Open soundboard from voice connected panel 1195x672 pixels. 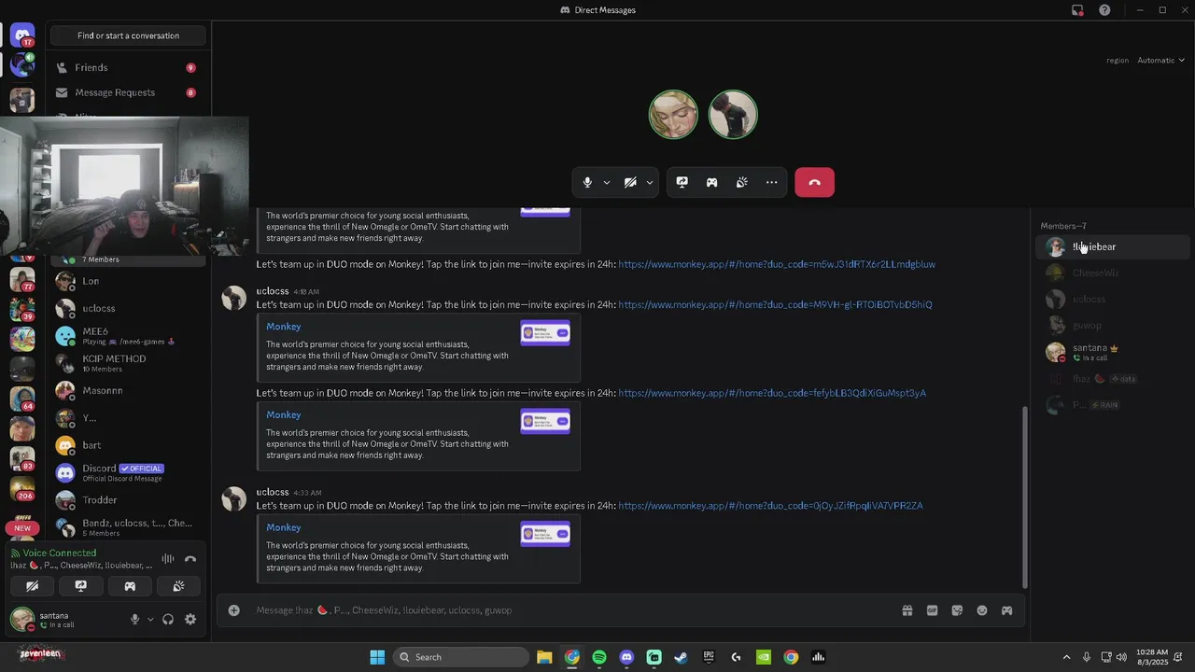click(178, 586)
